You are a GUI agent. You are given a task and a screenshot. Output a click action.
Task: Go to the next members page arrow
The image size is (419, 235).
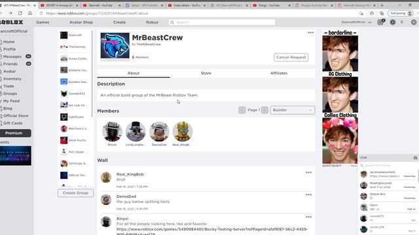[264, 110]
